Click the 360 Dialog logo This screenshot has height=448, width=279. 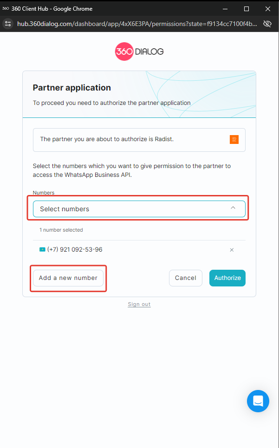tap(139, 52)
